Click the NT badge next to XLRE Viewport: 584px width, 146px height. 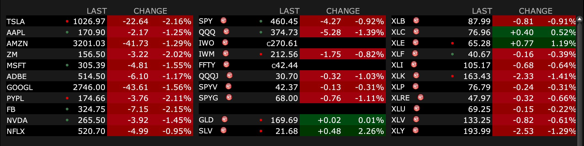click(x=421, y=97)
